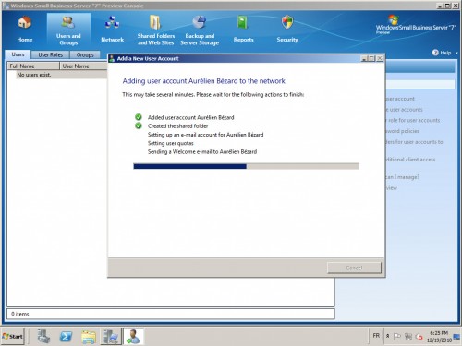Switch to the Users tab
Viewport: 462px width, 346px height.
pos(18,54)
